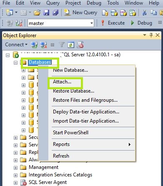Collapse the Databases tree node
Screen dimensions: 163x186
(15, 63)
